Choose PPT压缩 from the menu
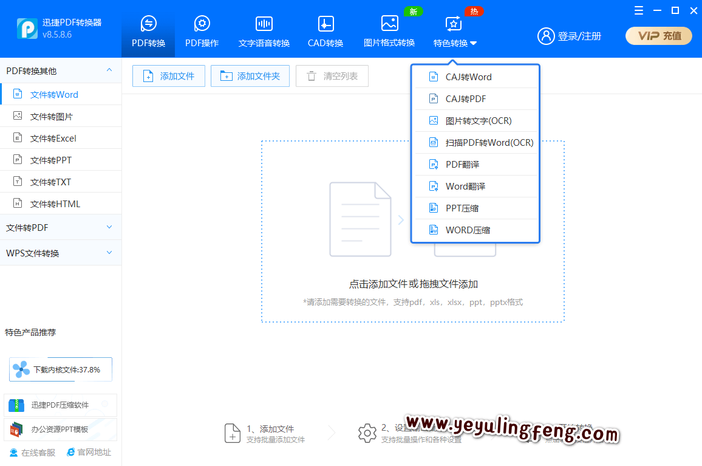This screenshot has width=702, height=466. [x=475, y=208]
